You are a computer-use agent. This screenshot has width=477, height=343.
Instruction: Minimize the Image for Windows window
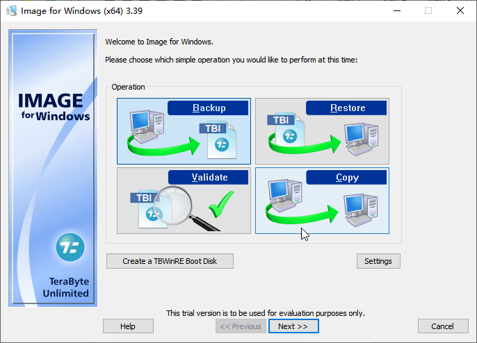pos(396,10)
